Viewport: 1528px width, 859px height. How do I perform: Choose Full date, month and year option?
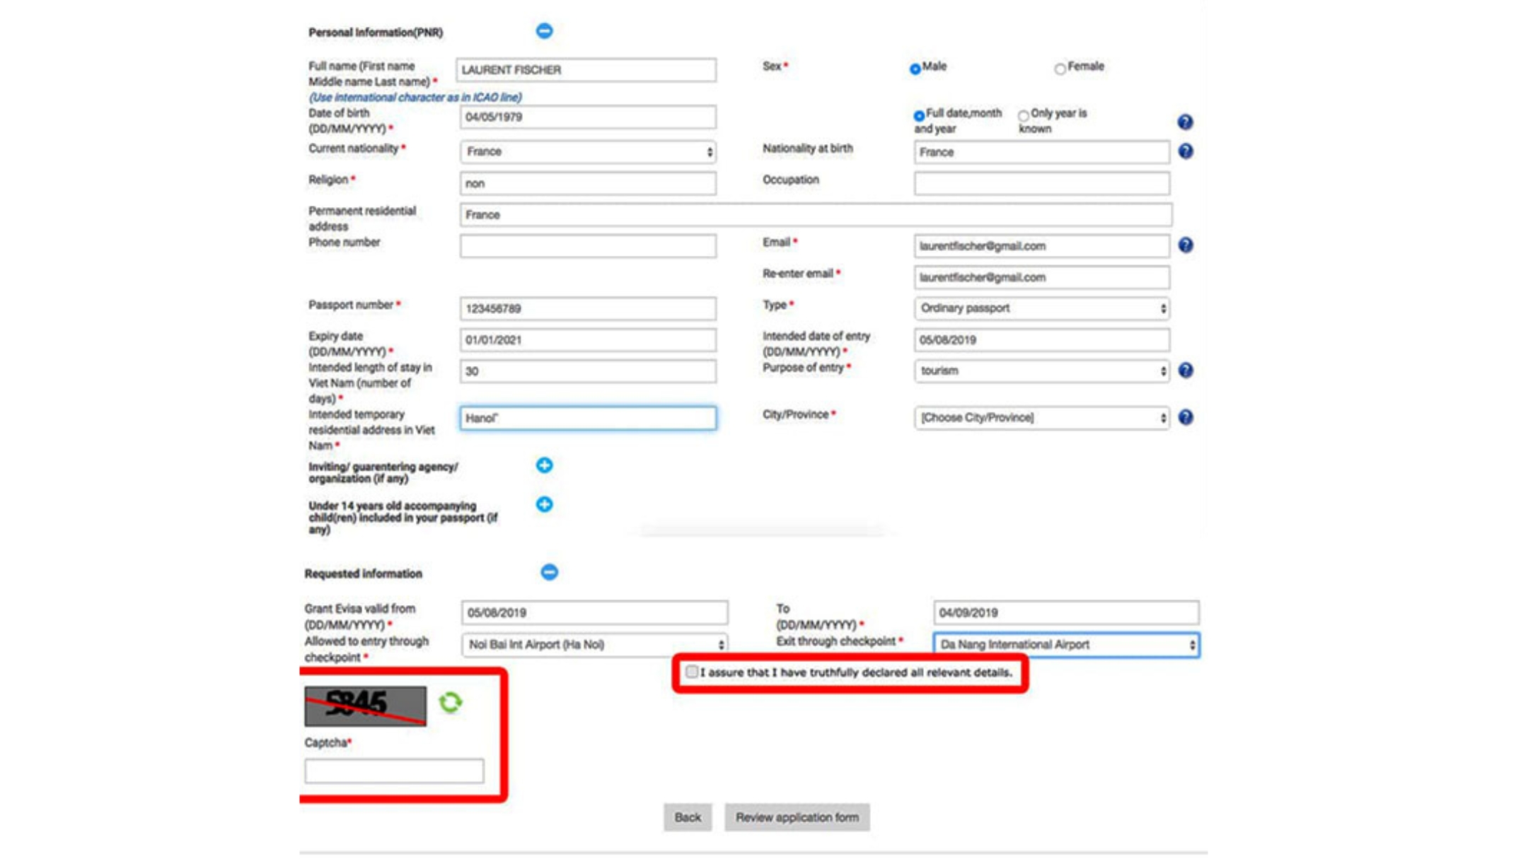coord(918,115)
